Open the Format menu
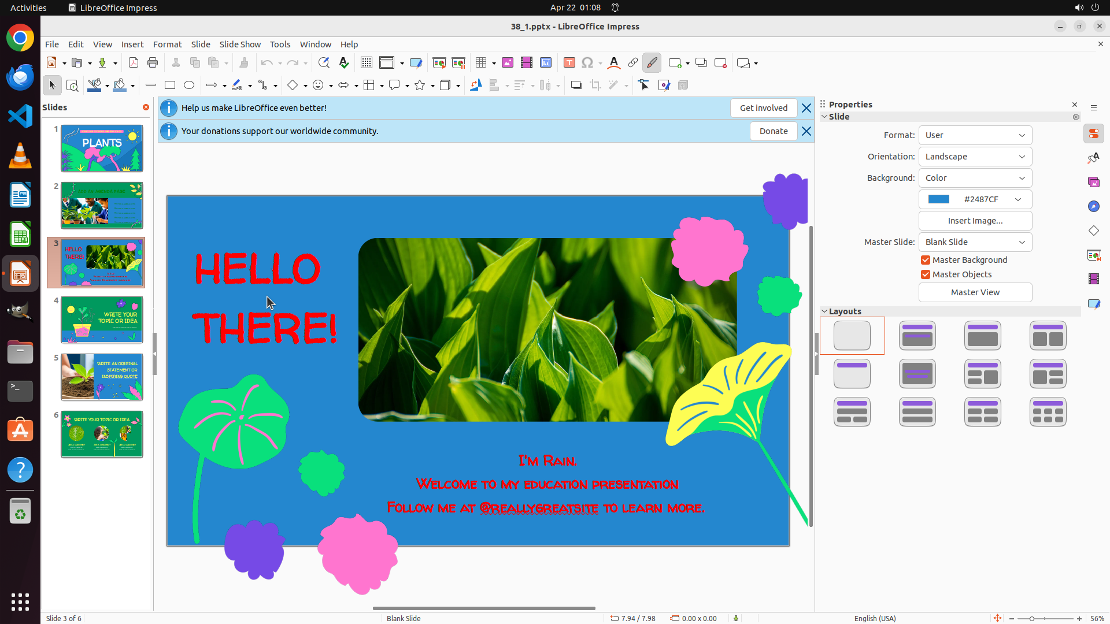The height and width of the screenshot is (624, 1110). pos(167,44)
